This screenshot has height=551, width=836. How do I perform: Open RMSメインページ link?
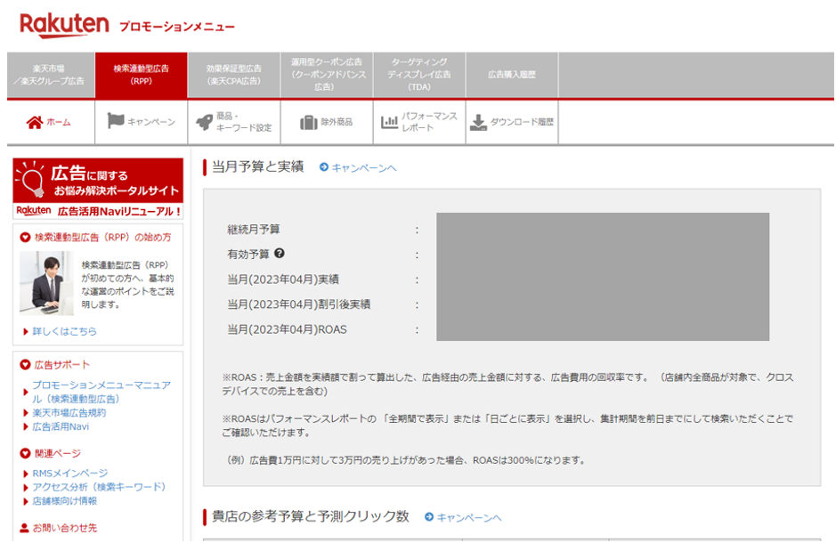tap(69, 474)
